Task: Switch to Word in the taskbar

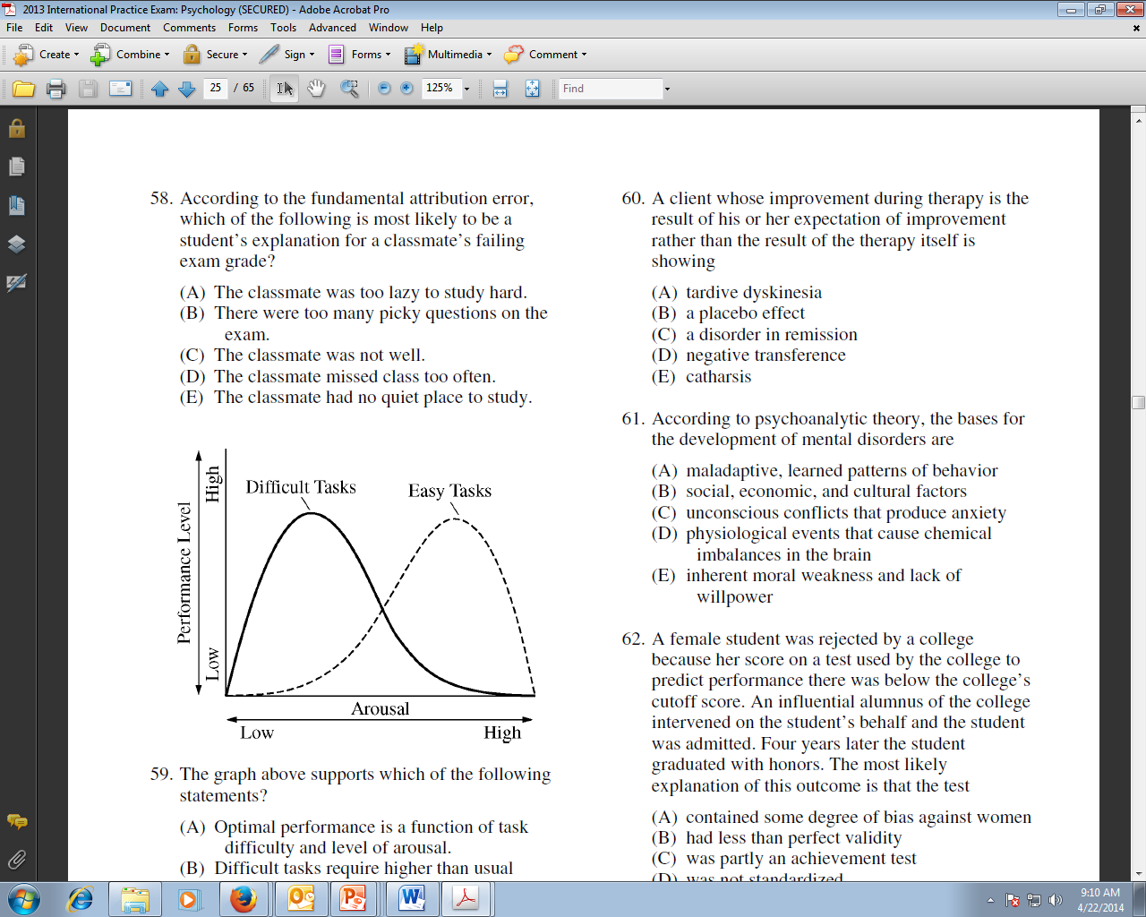Action: [411, 898]
